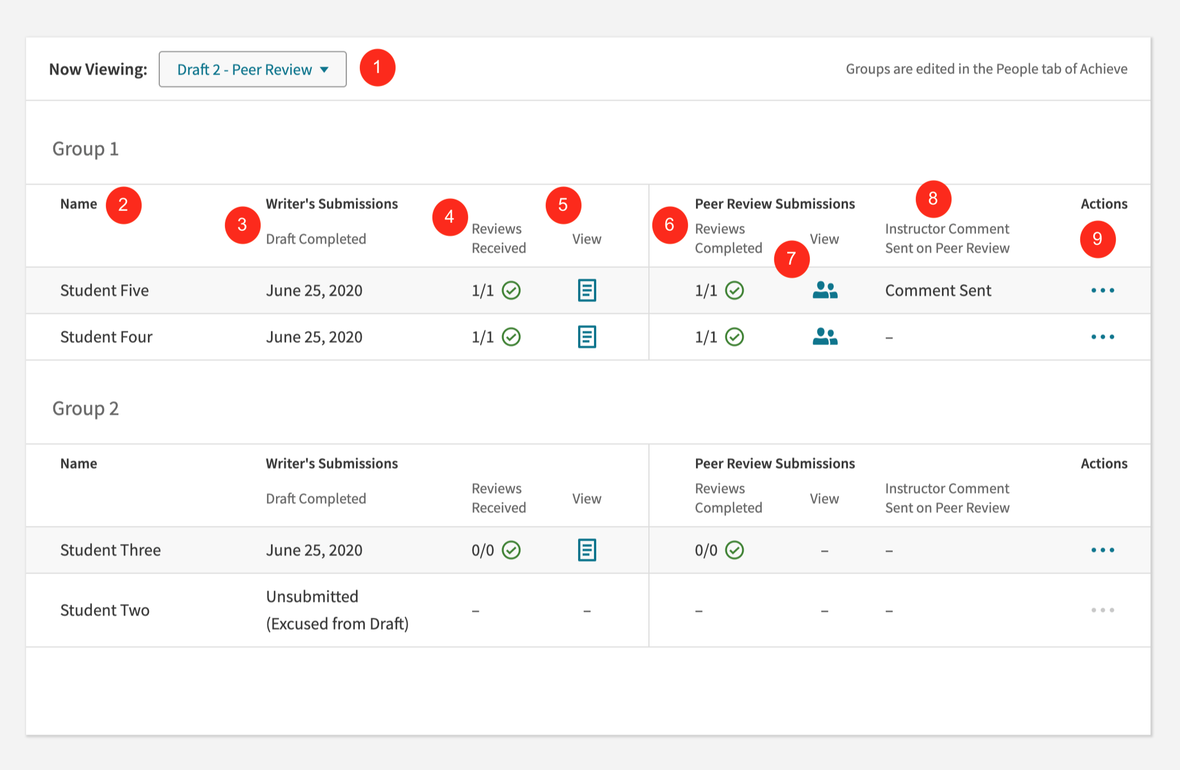Click Student Two's disabled actions dots

[x=1102, y=610]
